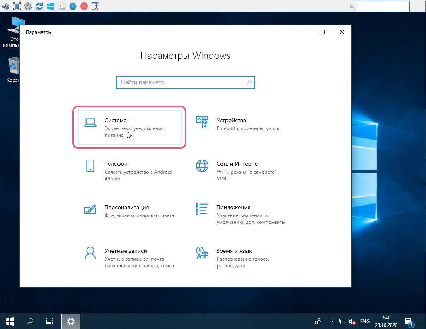
Task: Maximize the Параметры window
Action: (323, 32)
